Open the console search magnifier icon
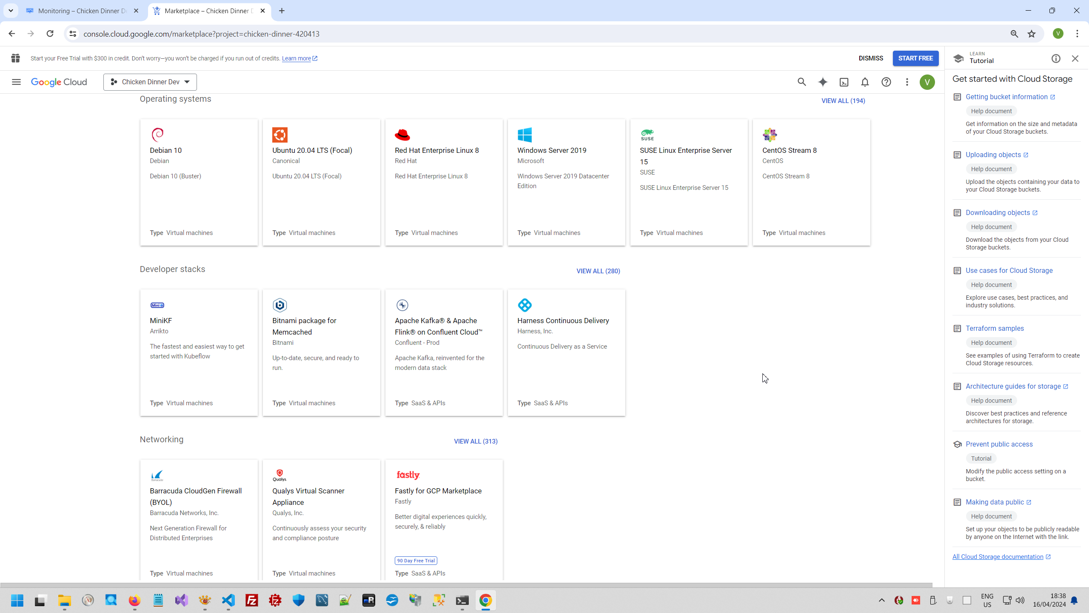This screenshot has height=613, width=1089. tap(802, 82)
